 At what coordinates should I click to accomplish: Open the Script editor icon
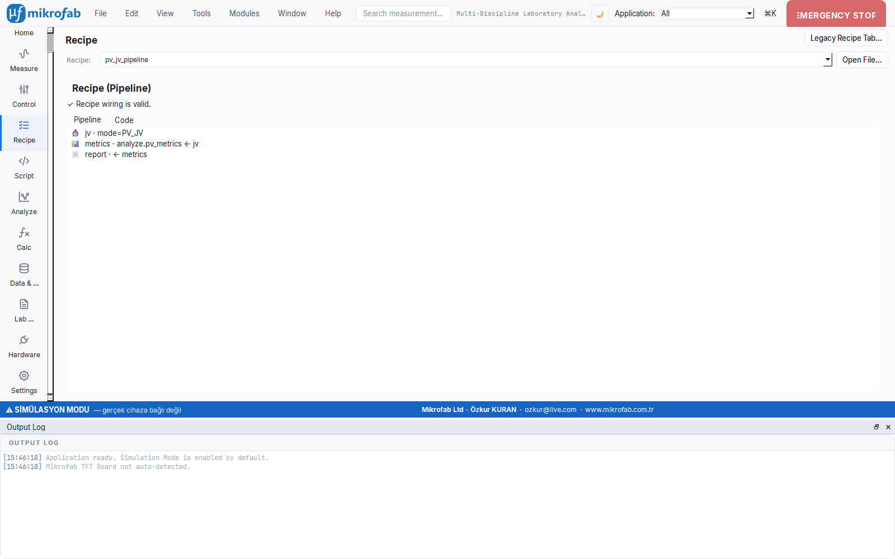click(x=23, y=161)
